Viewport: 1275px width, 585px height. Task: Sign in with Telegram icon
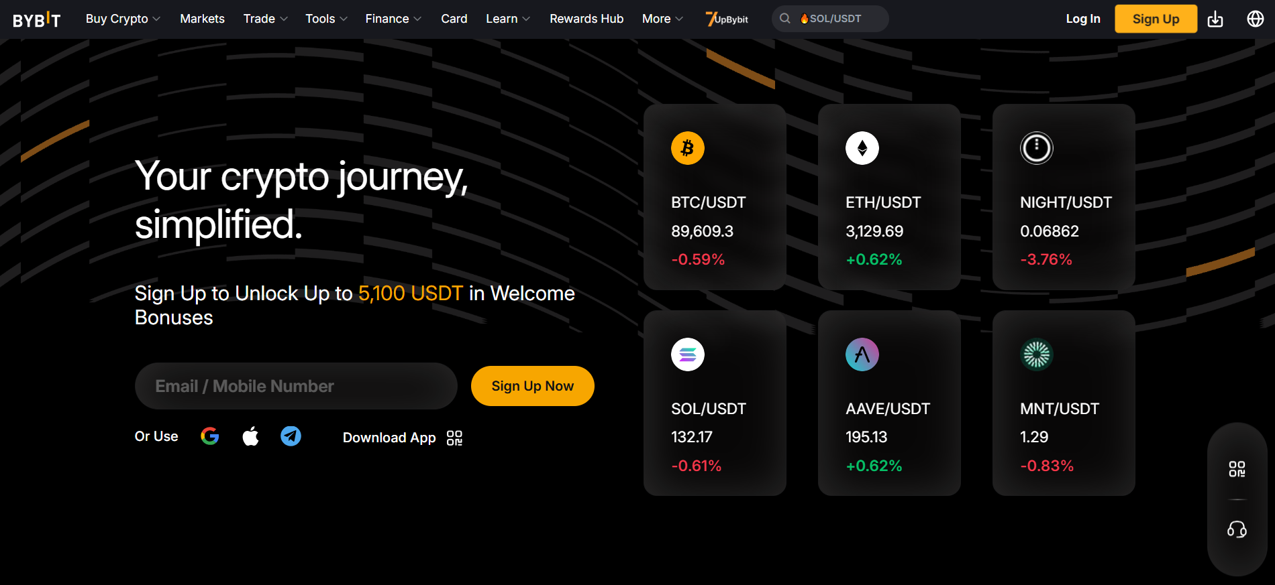coord(291,436)
